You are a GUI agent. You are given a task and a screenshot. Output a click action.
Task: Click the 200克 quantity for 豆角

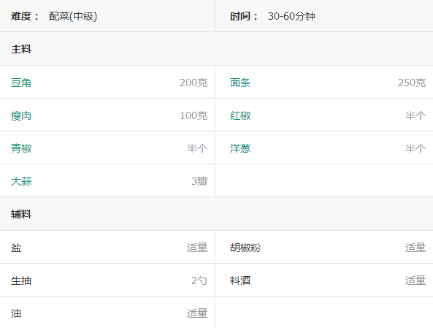tap(193, 83)
